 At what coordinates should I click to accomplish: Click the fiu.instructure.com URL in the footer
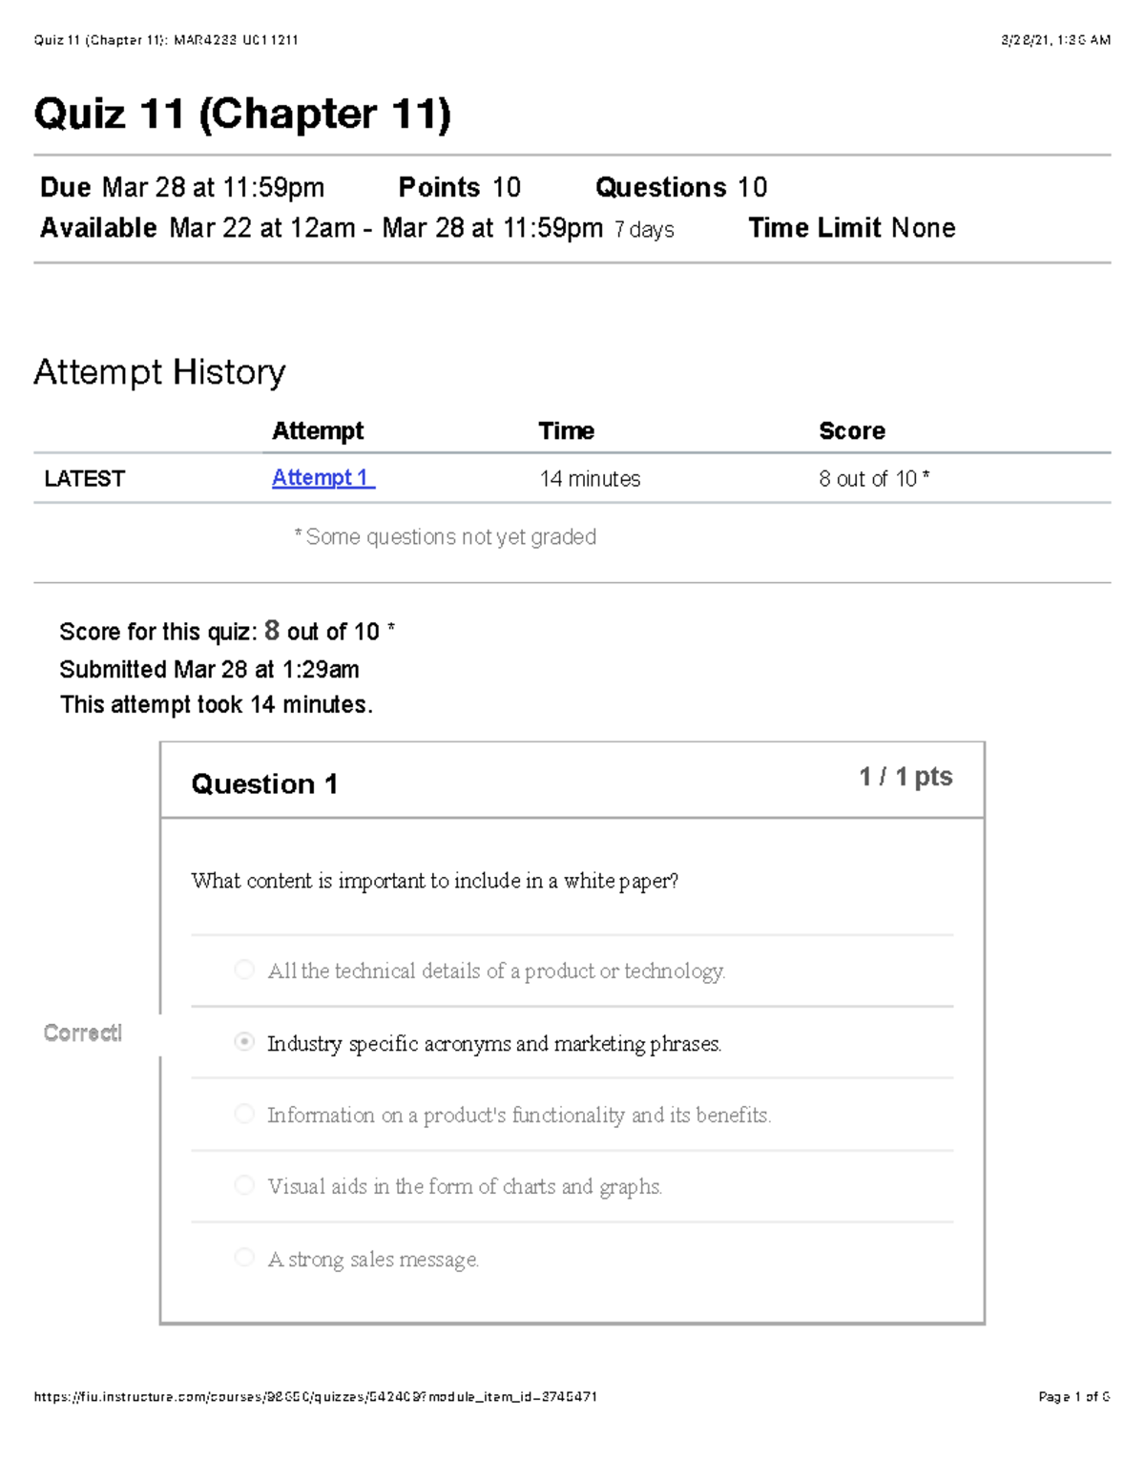tap(315, 1396)
